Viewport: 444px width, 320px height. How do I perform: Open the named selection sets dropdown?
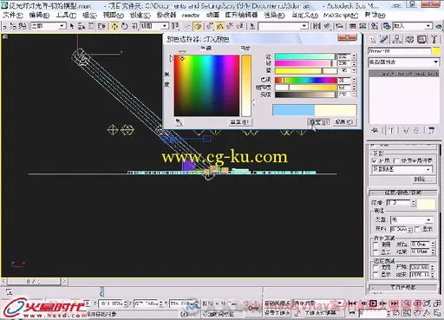point(283,26)
